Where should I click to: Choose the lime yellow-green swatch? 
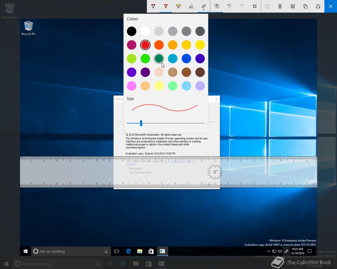click(x=132, y=59)
